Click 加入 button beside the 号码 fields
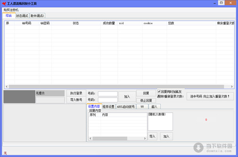 127,96
